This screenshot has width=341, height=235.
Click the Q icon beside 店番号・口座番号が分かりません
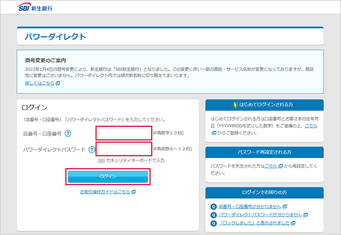pos(214,207)
